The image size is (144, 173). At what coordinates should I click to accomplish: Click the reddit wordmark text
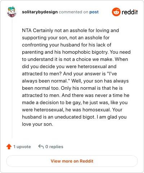[x=130, y=12]
